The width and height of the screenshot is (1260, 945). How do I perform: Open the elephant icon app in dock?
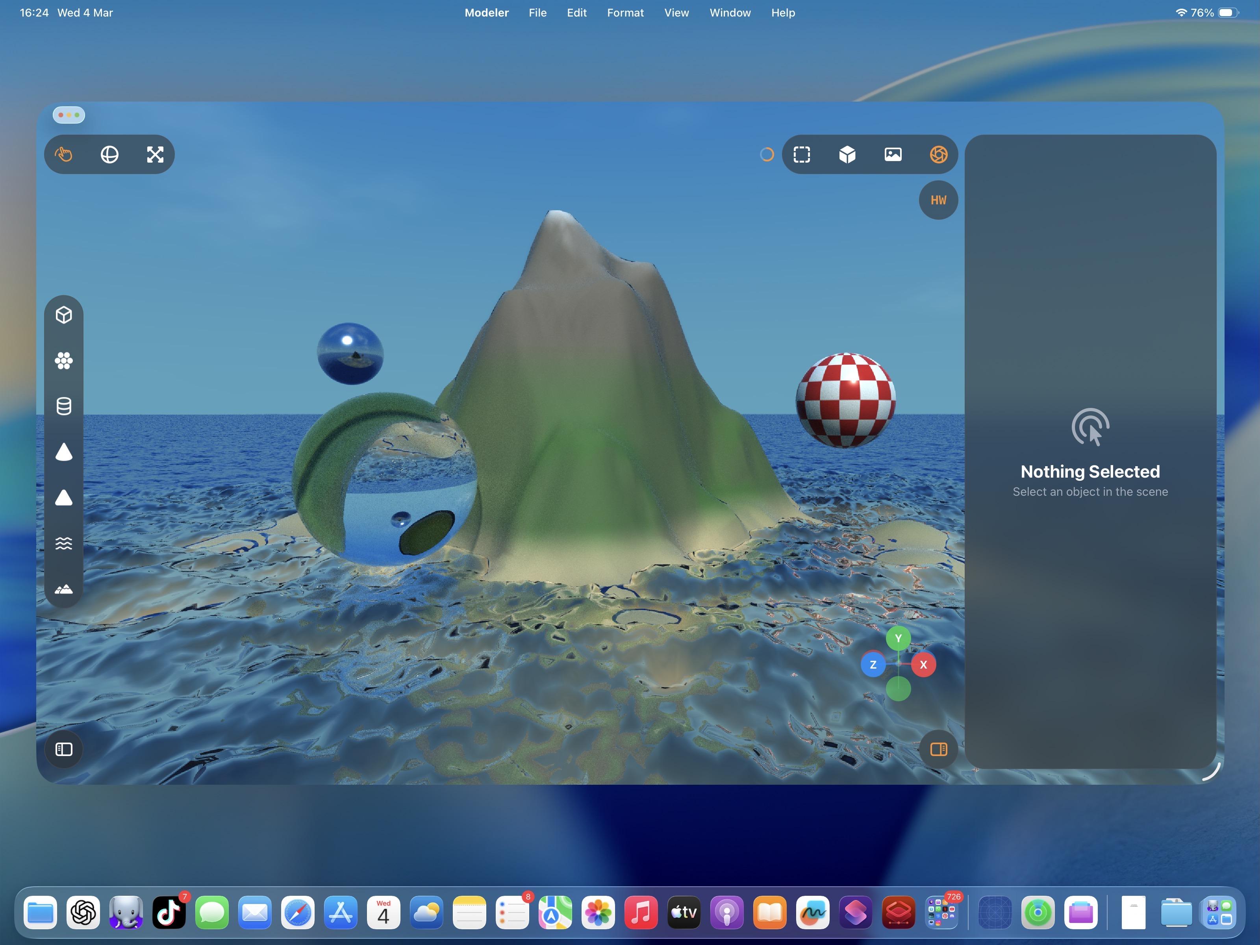[126, 913]
